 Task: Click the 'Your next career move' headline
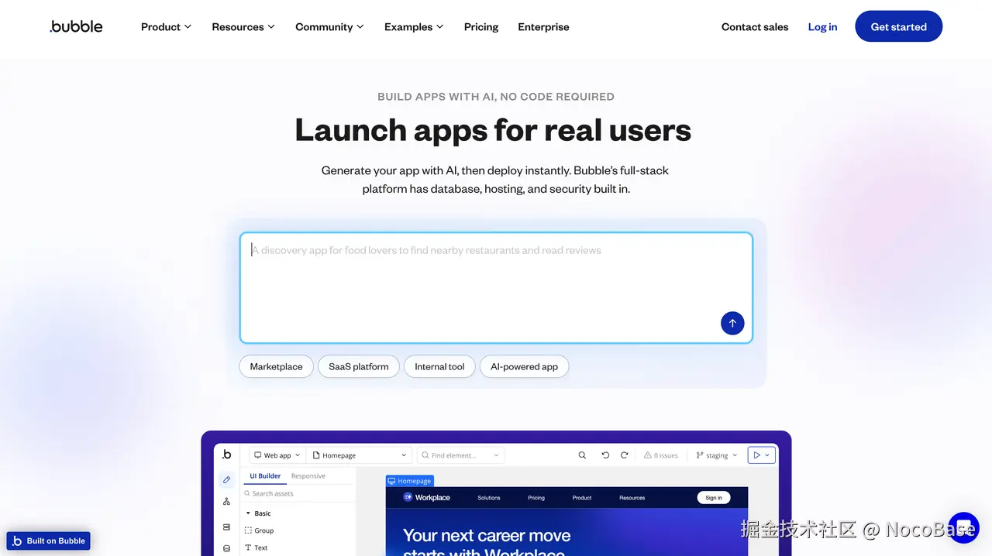pyautogui.click(x=487, y=535)
